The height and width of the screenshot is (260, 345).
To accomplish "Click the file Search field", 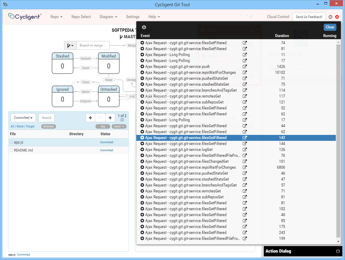I will pos(47,118).
